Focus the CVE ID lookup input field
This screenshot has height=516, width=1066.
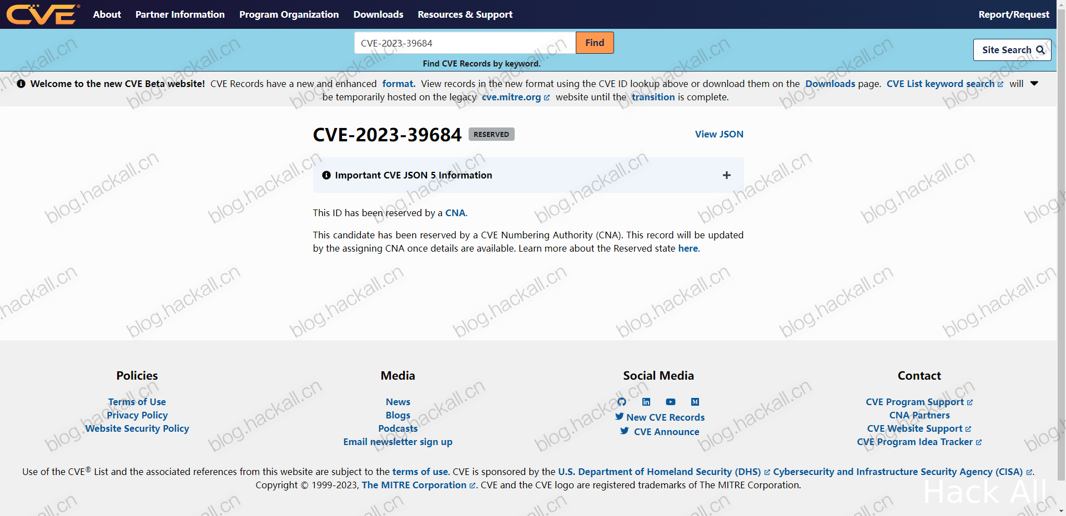(465, 43)
